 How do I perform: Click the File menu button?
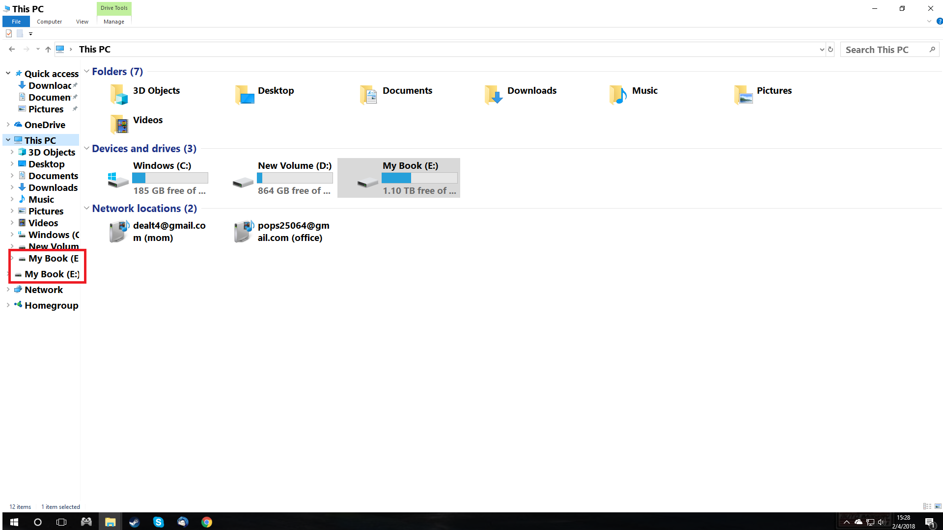16,22
